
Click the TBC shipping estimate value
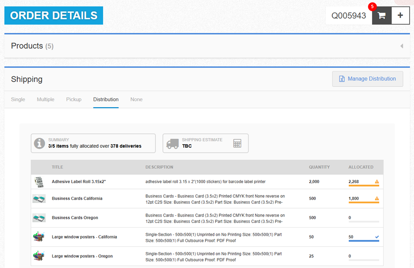pyautogui.click(x=187, y=146)
